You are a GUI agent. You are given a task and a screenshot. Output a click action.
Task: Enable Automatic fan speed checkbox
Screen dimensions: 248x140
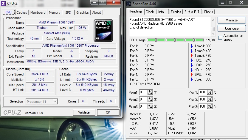tap(220, 37)
